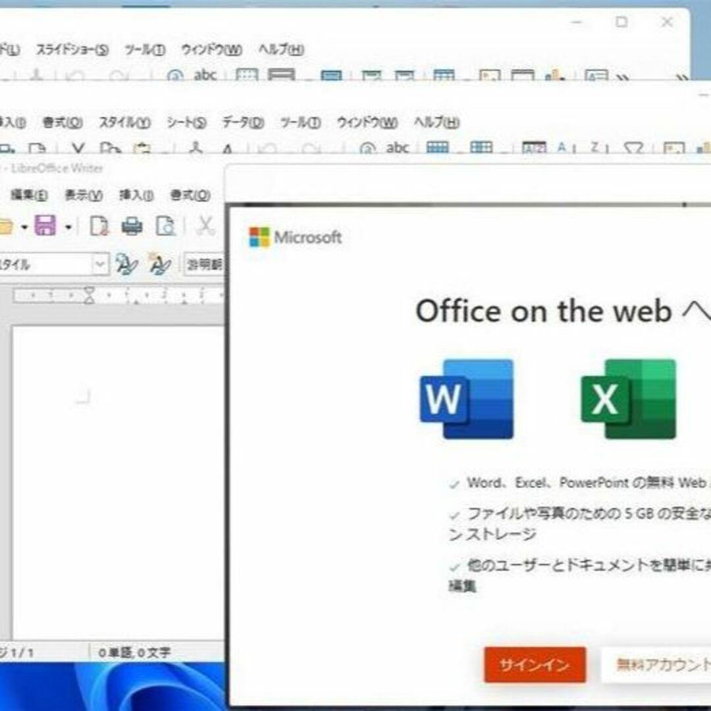Screen dimensions: 711x711
Task: Open the シート(S) menu in Calc
Action: point(186,122)
